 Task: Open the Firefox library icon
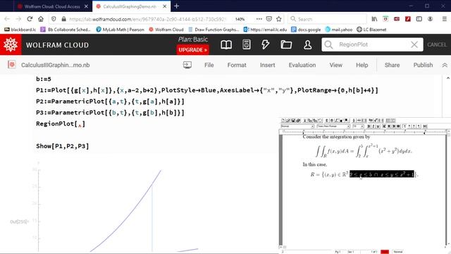coord(374,19)
